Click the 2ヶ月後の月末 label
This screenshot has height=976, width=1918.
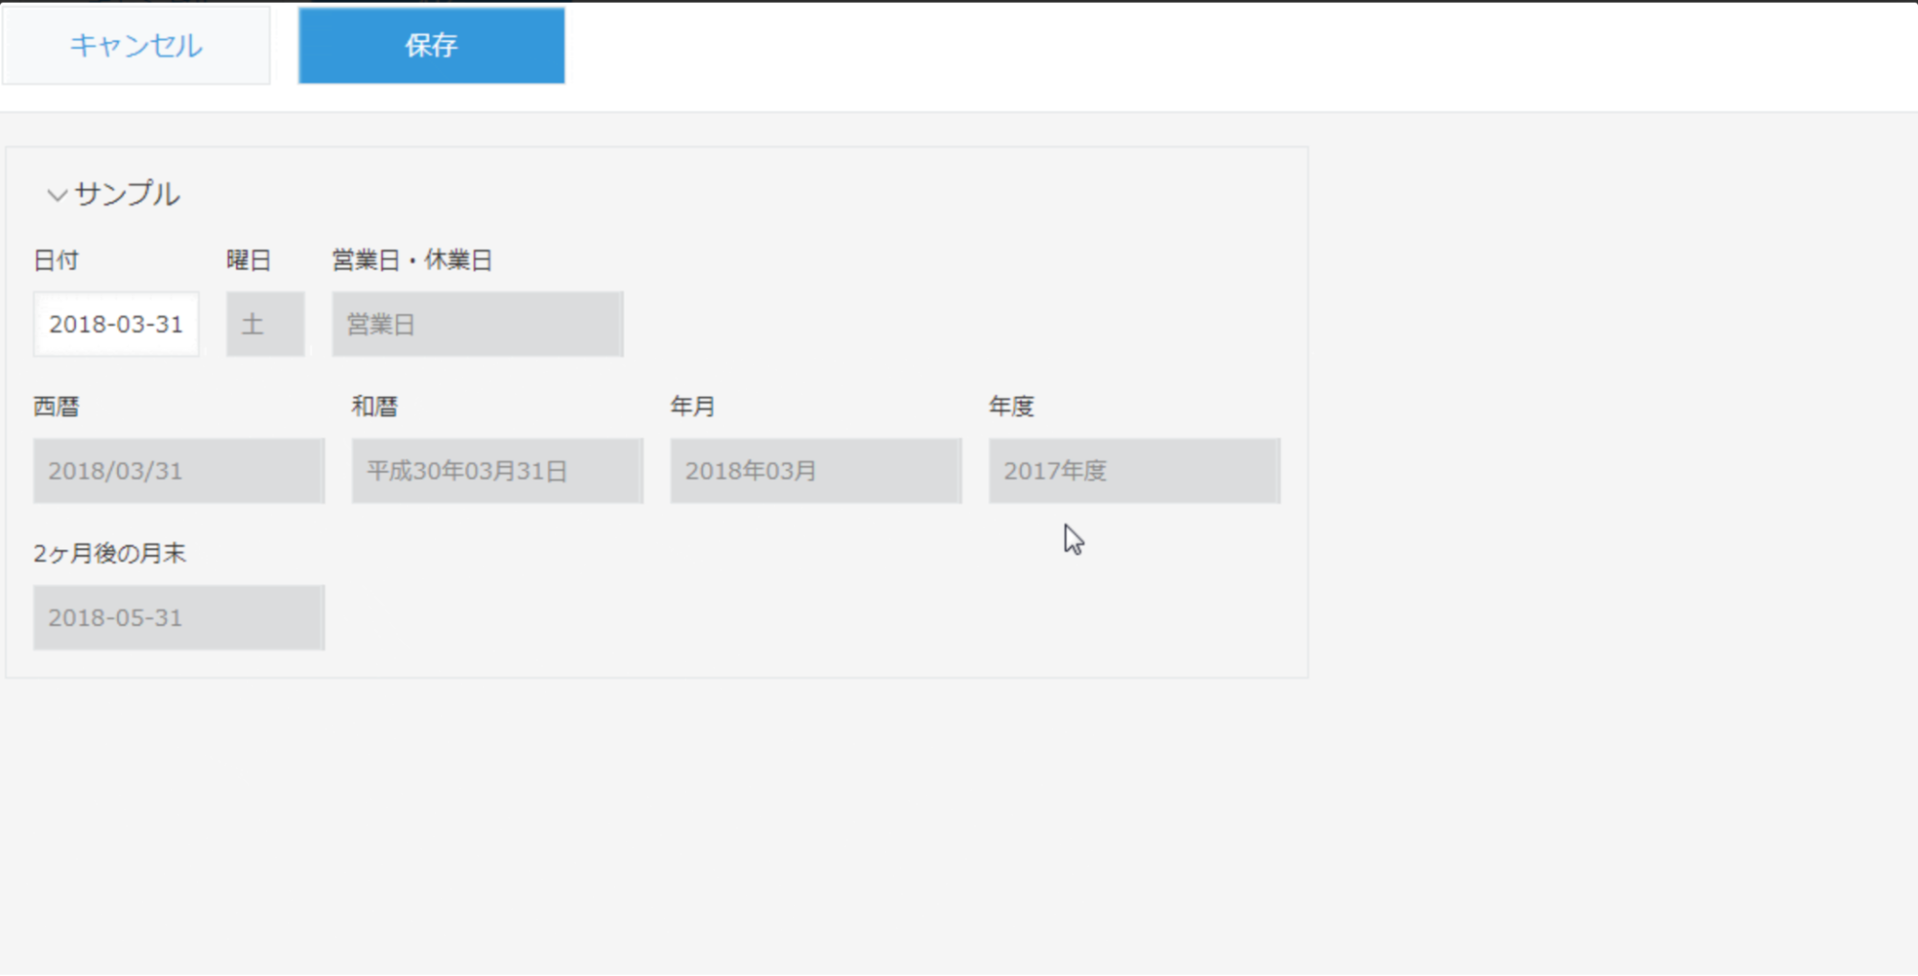pos(109,553)
